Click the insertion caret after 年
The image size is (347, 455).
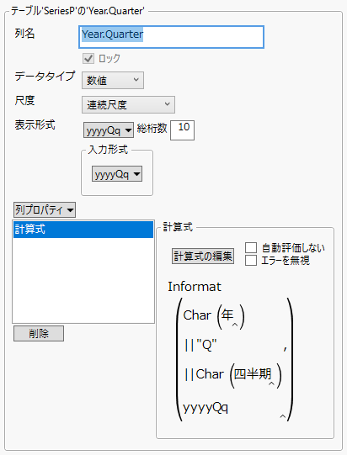pyautogui.click(x=235, y=325)
